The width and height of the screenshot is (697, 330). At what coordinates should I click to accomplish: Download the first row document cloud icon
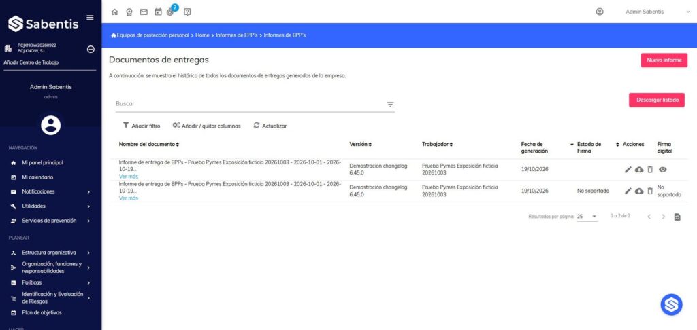[x=639, y=170]
